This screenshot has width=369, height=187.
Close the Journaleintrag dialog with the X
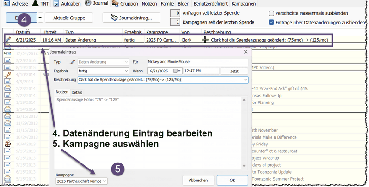pyautogui.click(x=246, y=52)
